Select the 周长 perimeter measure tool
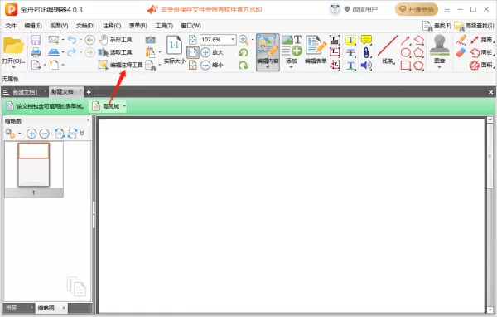The width and height of the screenshot is (497, 317). [482, 53]
